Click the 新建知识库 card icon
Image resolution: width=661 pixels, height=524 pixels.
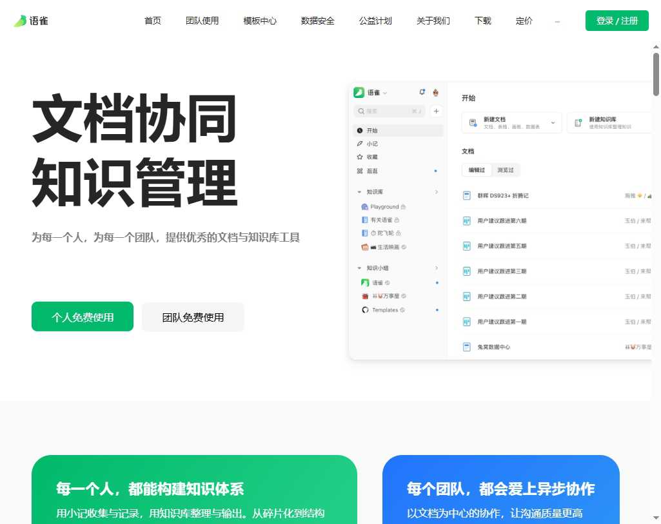[578, 122]
